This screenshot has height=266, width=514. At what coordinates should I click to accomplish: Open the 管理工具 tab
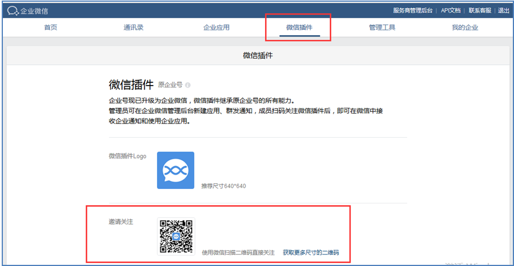point(382,28)
